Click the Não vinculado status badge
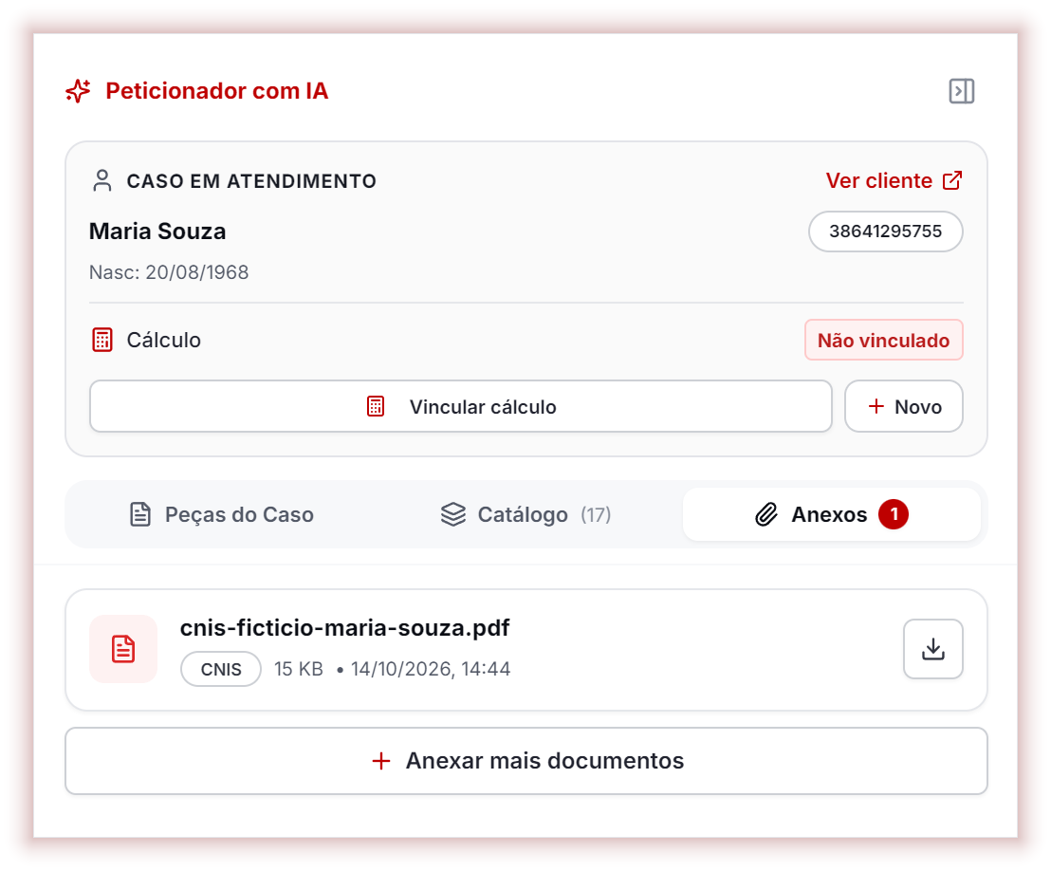Screen dimensions: 1051x871 coord(883,340)
